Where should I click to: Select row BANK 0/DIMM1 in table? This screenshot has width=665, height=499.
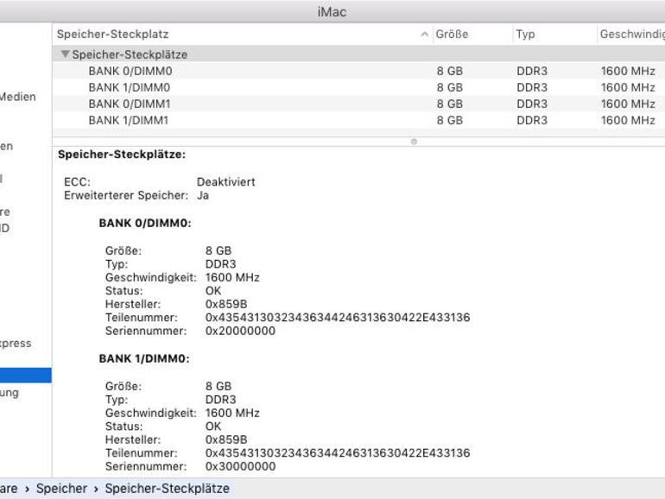358,104
